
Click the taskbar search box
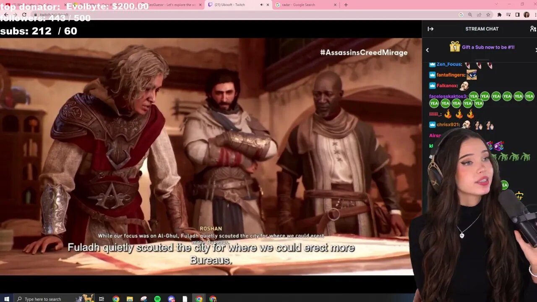click(x=55, y=299)
